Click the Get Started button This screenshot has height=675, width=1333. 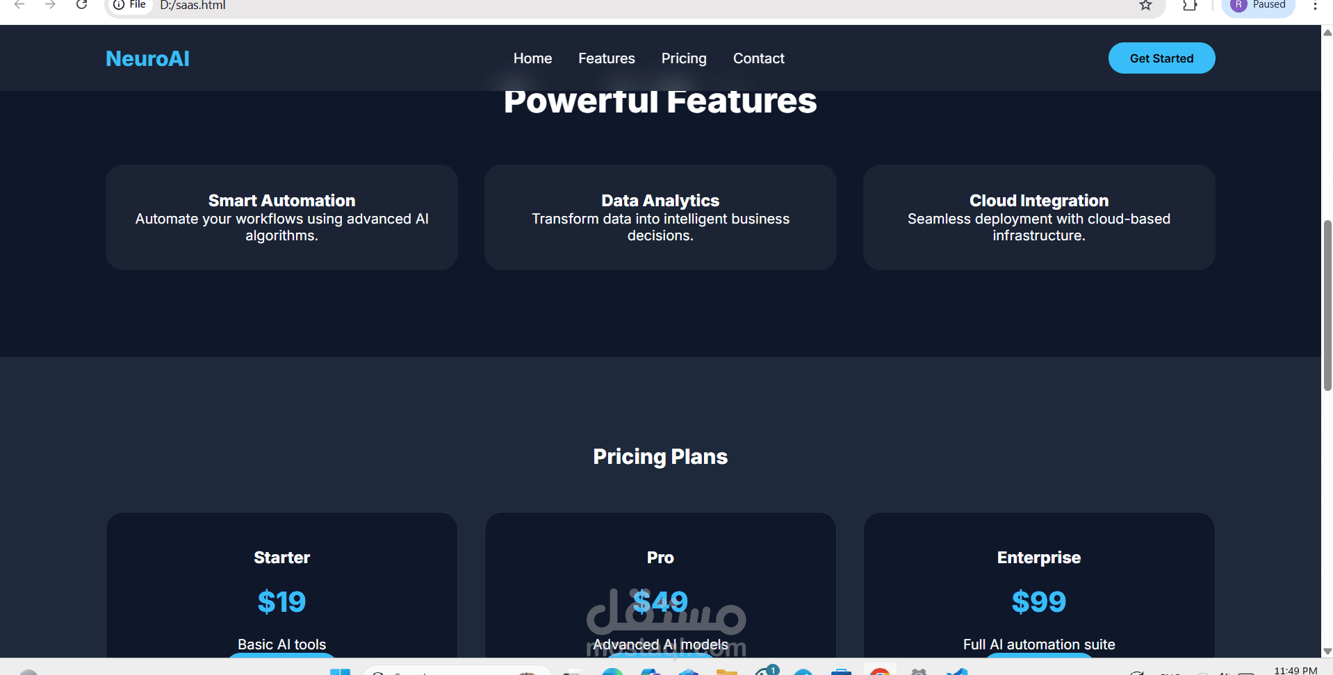1161,58
